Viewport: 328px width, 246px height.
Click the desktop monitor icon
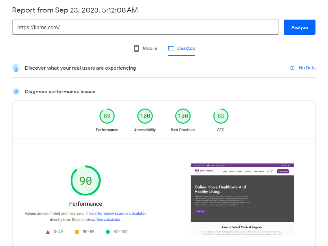click(171, 48)
